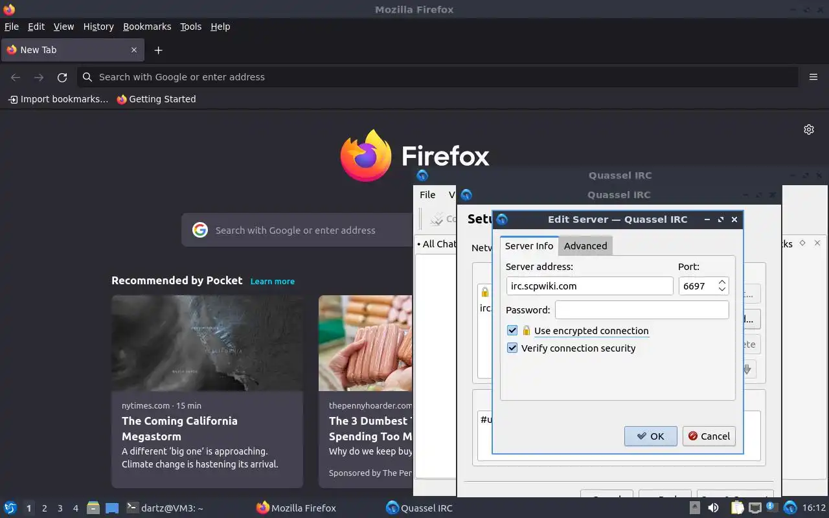Switch to workspace 3
Image resolution: width=829 pixels, height=518 pixels.
pos(60,508)
